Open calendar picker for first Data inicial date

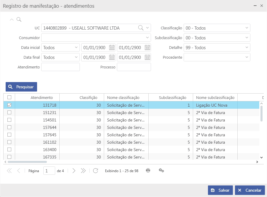[x=112, y=47]
